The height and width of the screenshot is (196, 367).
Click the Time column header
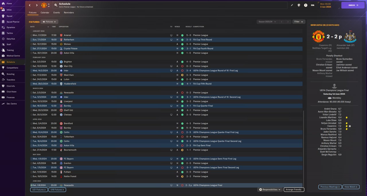click(54, 27)
